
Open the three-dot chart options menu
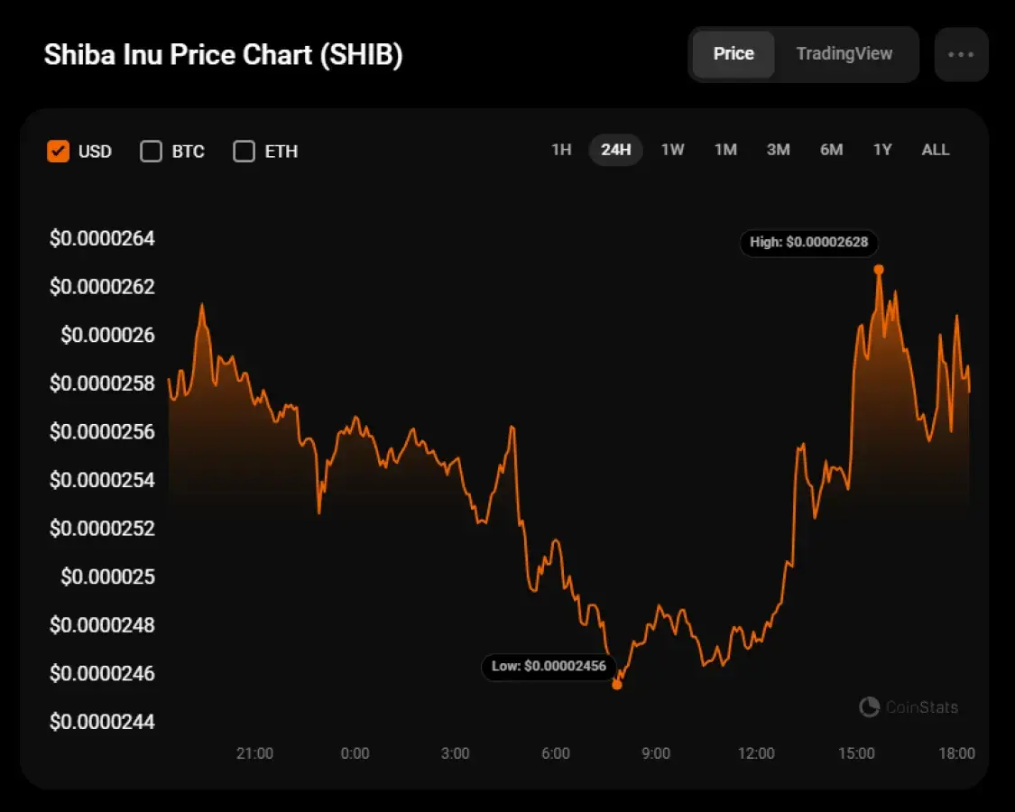pos(960,54)
